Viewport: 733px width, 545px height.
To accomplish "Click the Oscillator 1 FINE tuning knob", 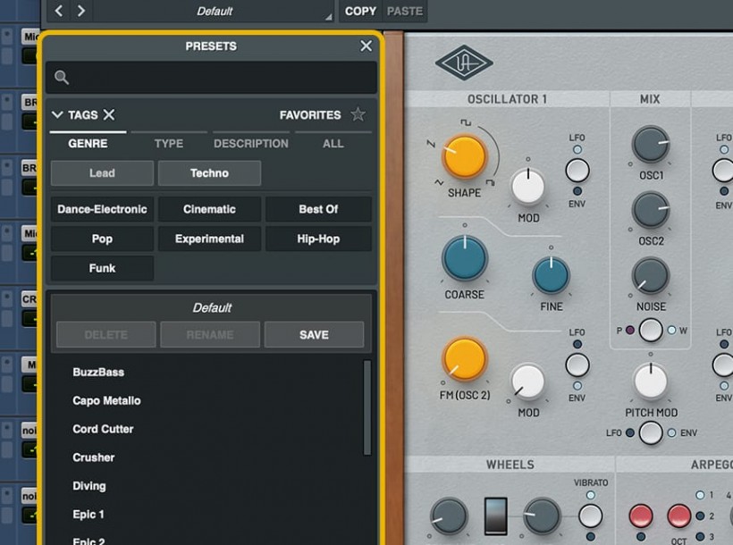I will pyautogui.click(x=552, y=276).
